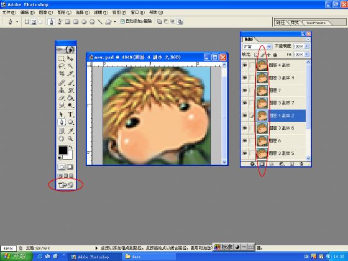Click the Jump to ImageReady button
This screenshot has width=348, height=261.
tap(66, 185)
